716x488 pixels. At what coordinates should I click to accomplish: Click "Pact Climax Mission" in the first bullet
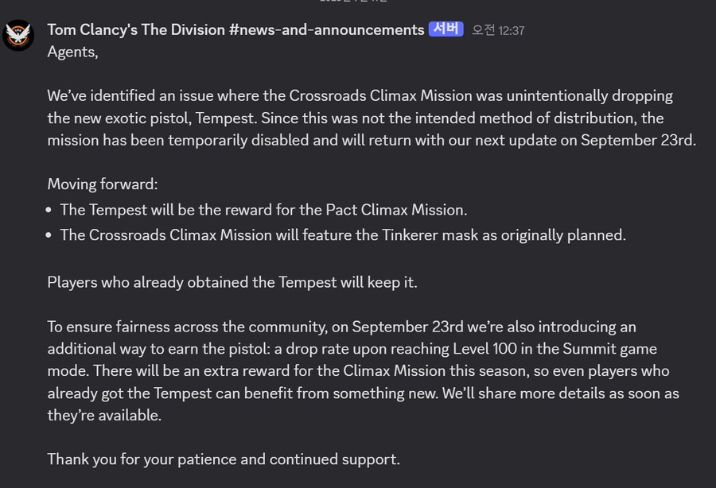point(392,211)
